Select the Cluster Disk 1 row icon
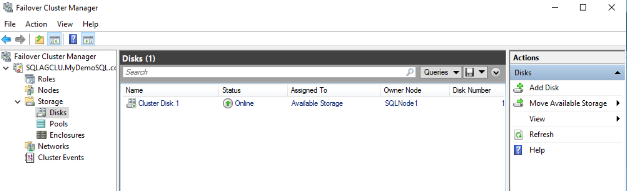627x191 pixels. coord(131,104)
